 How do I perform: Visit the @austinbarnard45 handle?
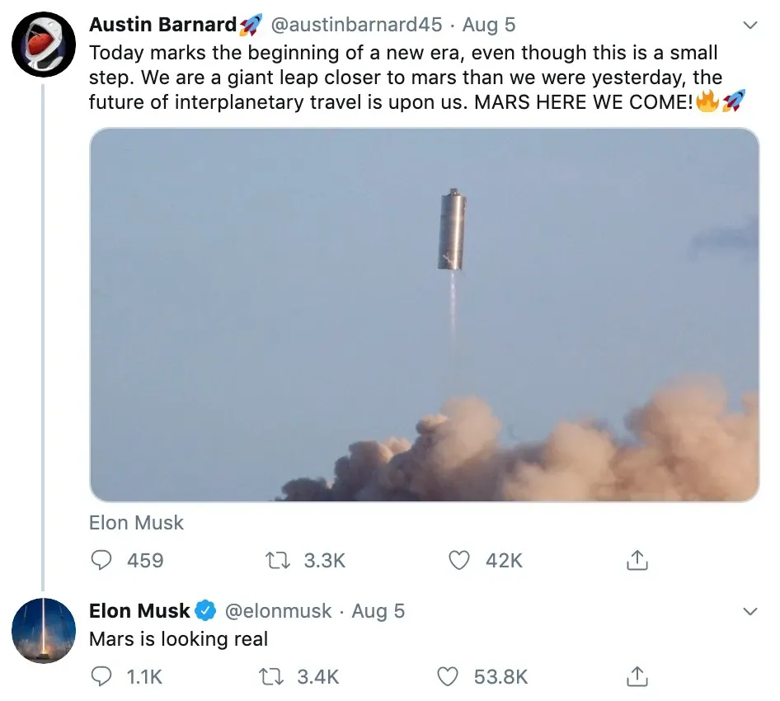click(x=355, y=25)
